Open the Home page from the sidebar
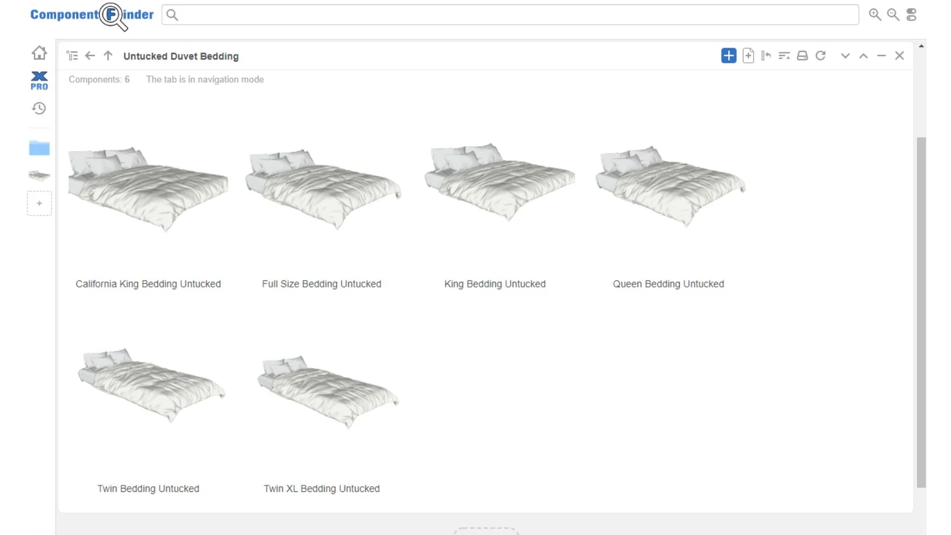 (x=39, y=52)
